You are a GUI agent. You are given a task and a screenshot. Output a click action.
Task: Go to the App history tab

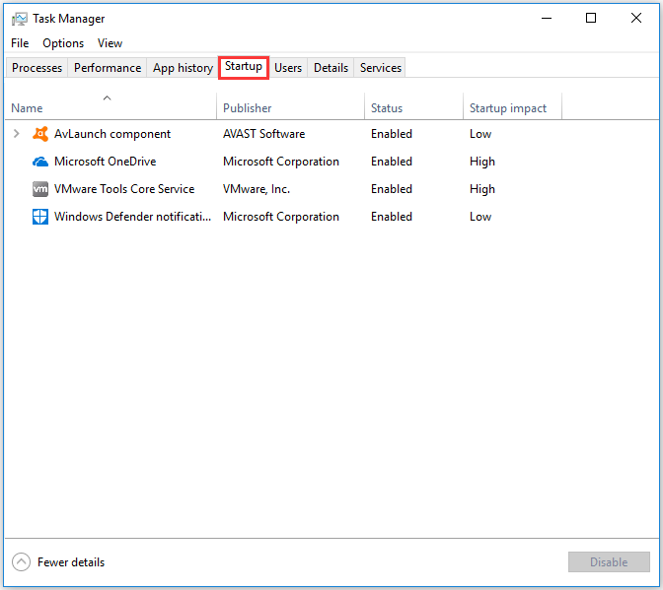[183, 68]
